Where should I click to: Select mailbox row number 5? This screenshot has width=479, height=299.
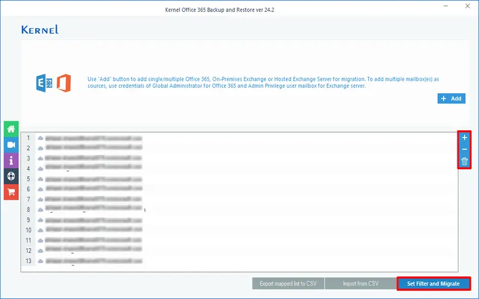[239, 179]
